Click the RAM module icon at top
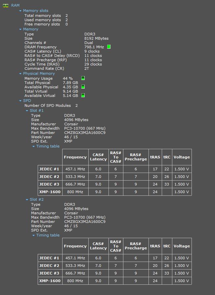Image resolution: width=215 pixels, height=295 pixels. coord(6,6)
